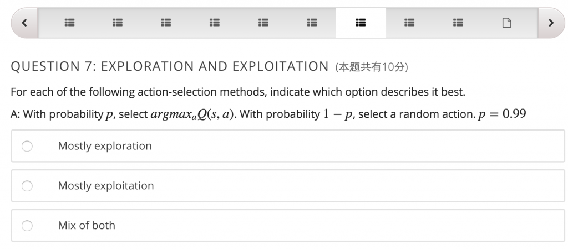Viewport: 568px width, 250px height.
Task: Open the second problem icon in navigation strip
Action: click(117, 23)
